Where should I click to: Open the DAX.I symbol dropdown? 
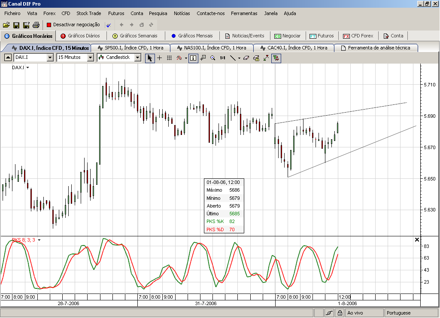(50, 58)
